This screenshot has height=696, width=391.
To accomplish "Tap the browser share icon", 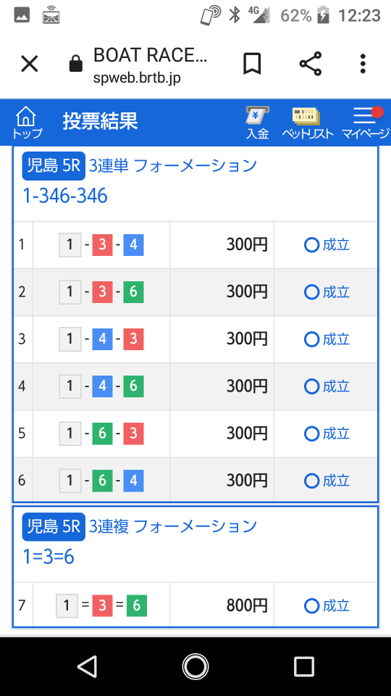I will point(311,64).
